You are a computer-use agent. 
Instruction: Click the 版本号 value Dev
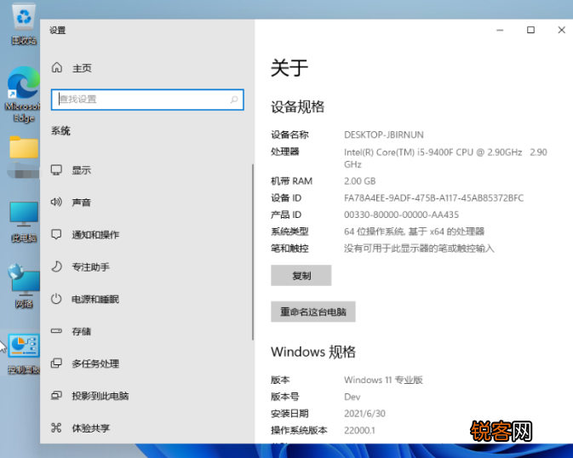(352, 397)
